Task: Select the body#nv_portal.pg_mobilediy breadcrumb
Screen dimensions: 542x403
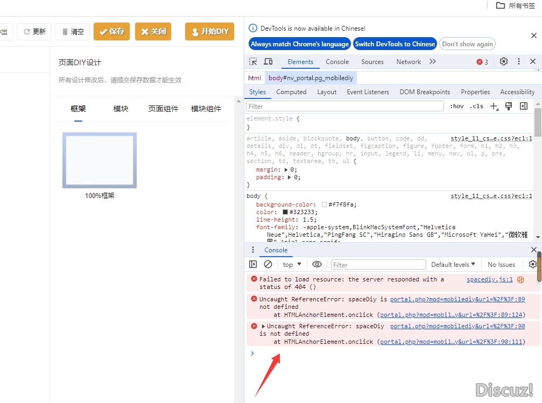Action: point(311,78)
